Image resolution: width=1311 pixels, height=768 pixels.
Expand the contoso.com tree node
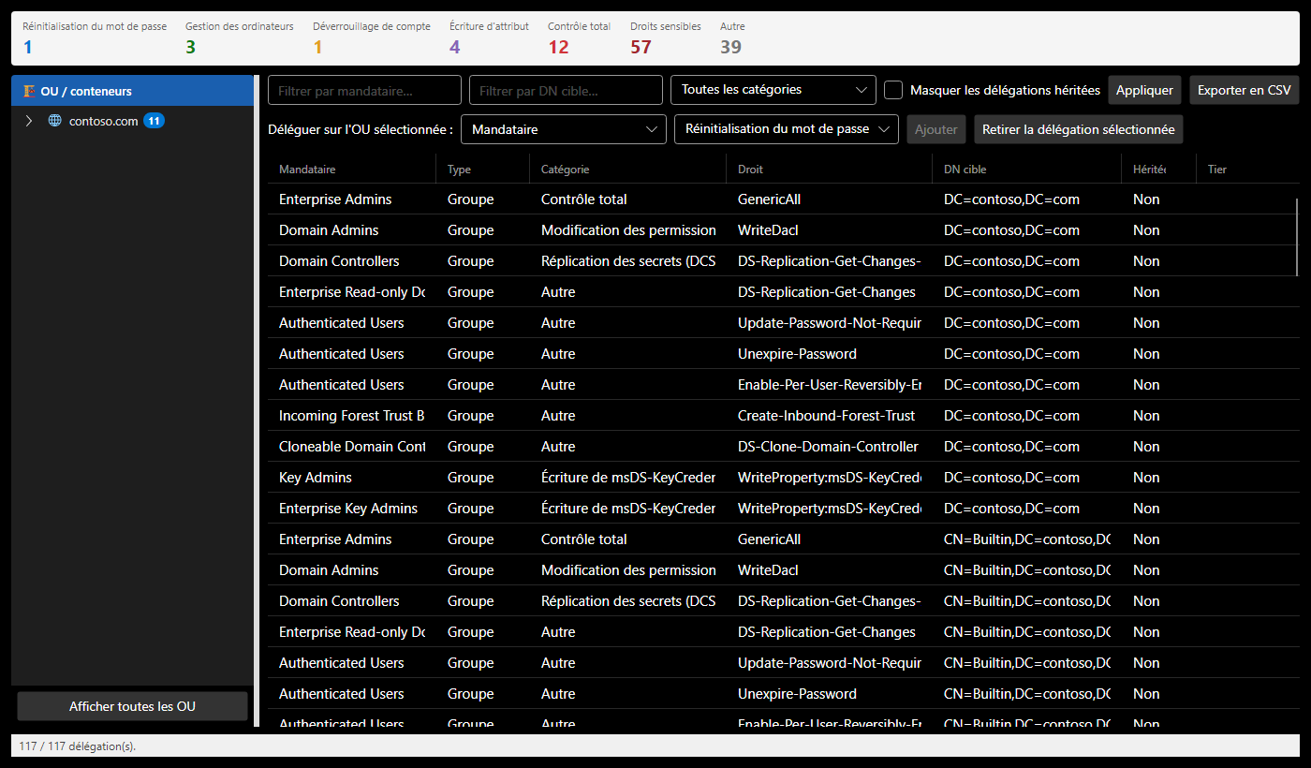click(29, 121)
